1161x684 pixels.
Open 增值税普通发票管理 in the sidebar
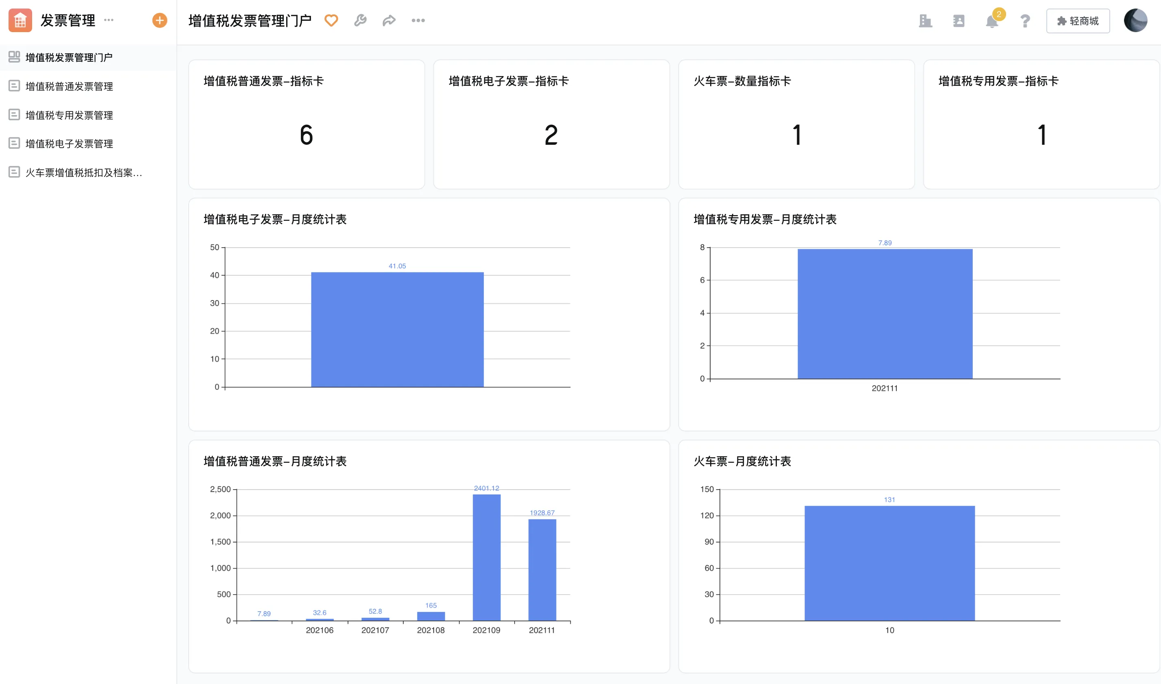[x=69, y=86]
